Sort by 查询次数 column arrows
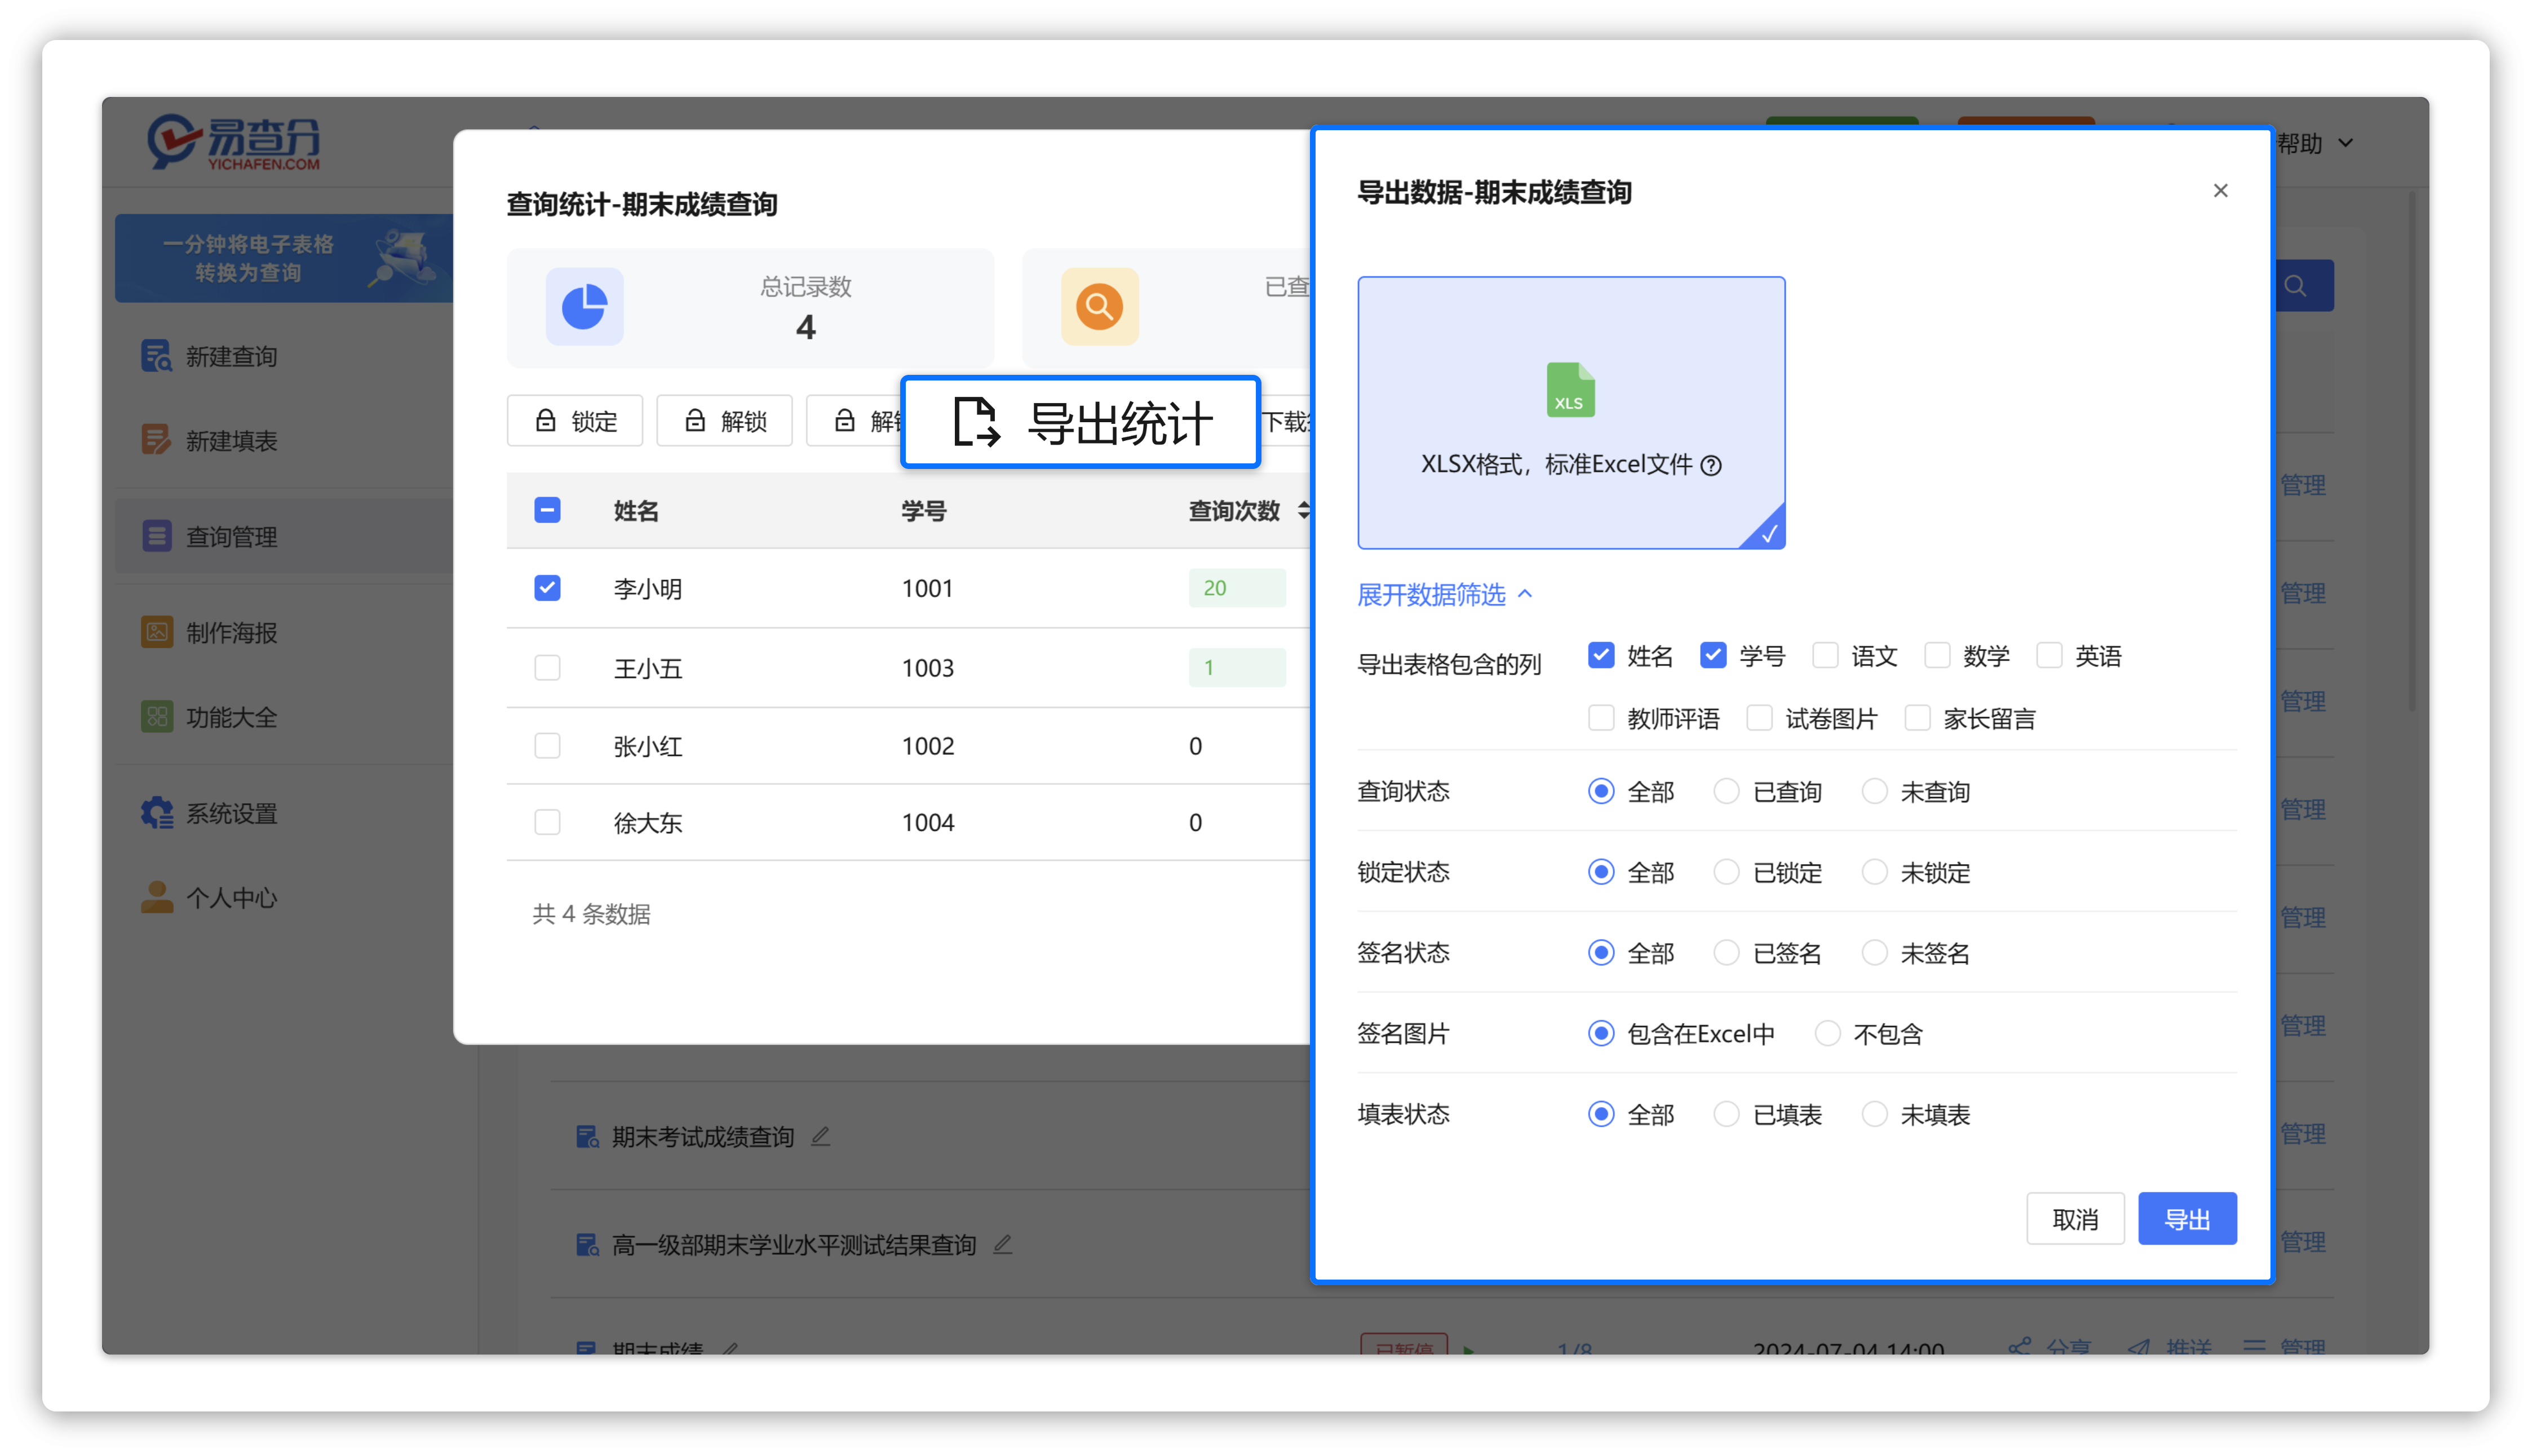Image resolution: width=2532 pixels, height=1456 pixels. coord(1302,510)
